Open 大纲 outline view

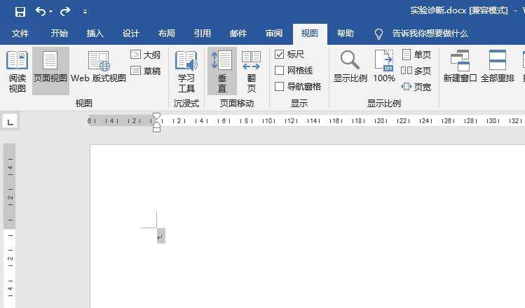pos(146,55)
